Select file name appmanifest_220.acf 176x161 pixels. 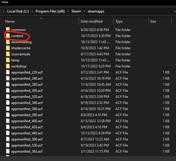(x=27, y=72)
